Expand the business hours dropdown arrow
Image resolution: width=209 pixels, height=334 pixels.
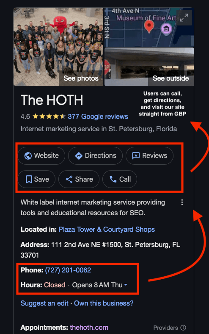pyautogui.click(x=126, y=285)
